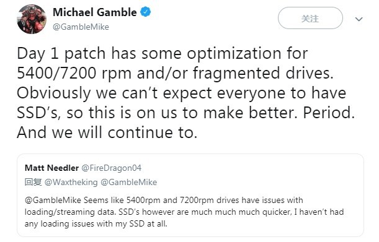Screen dimensions: 379x242
Task: Open the Michael Gamble display name link
Action: (x=94, y=12)
